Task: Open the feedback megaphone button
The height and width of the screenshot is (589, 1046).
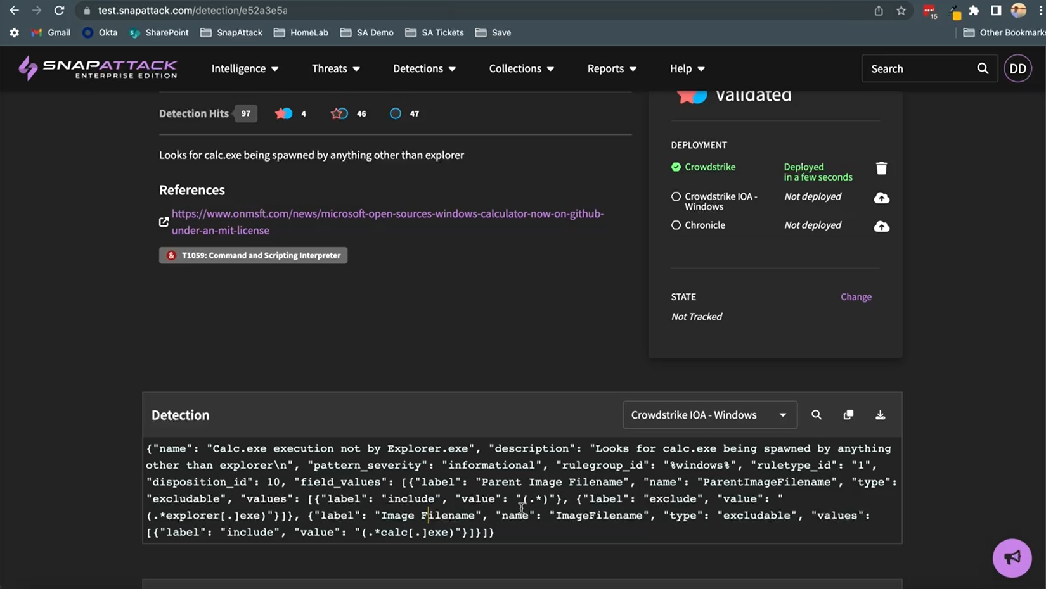Action: tap(1012, 557)
